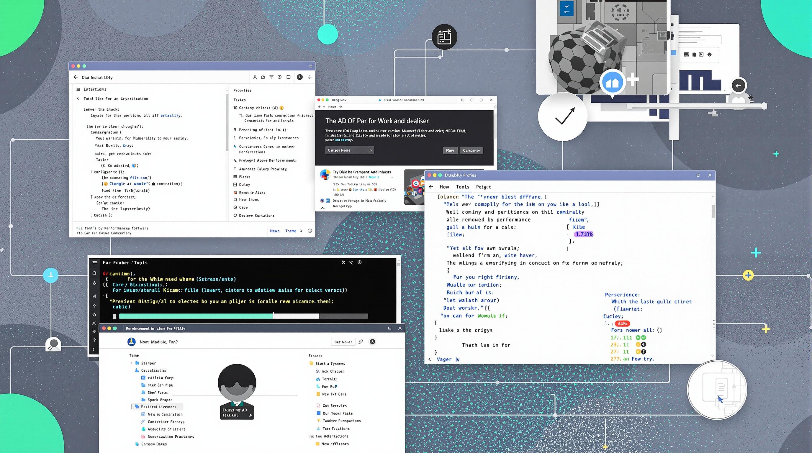Screen dimensions: 812x453
Task: Select the "Ceccaliactier" tree item
Action: click(x=151, y=370)
